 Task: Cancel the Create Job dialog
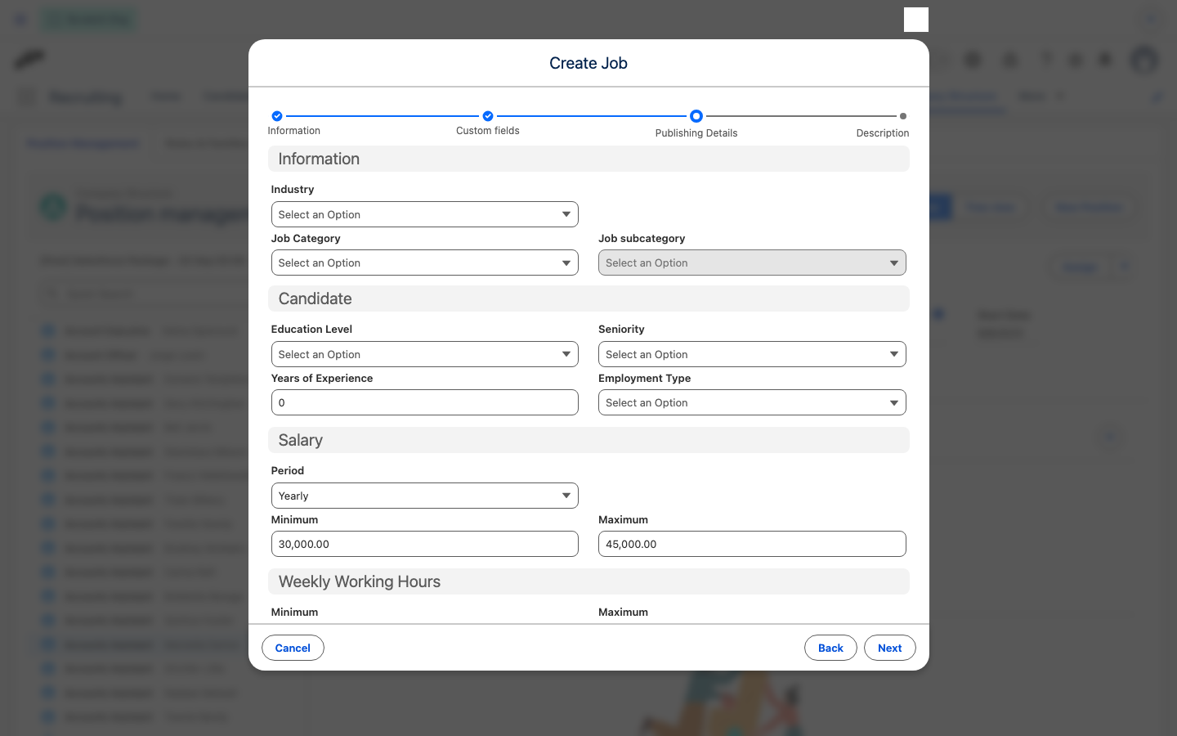pos(293,648)
